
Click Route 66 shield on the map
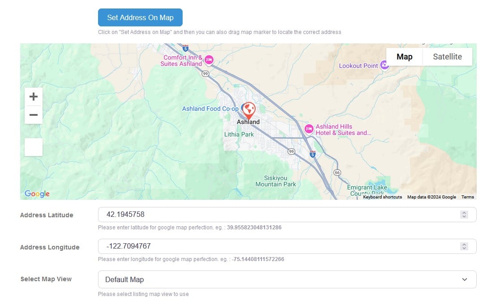coord(337,173)
